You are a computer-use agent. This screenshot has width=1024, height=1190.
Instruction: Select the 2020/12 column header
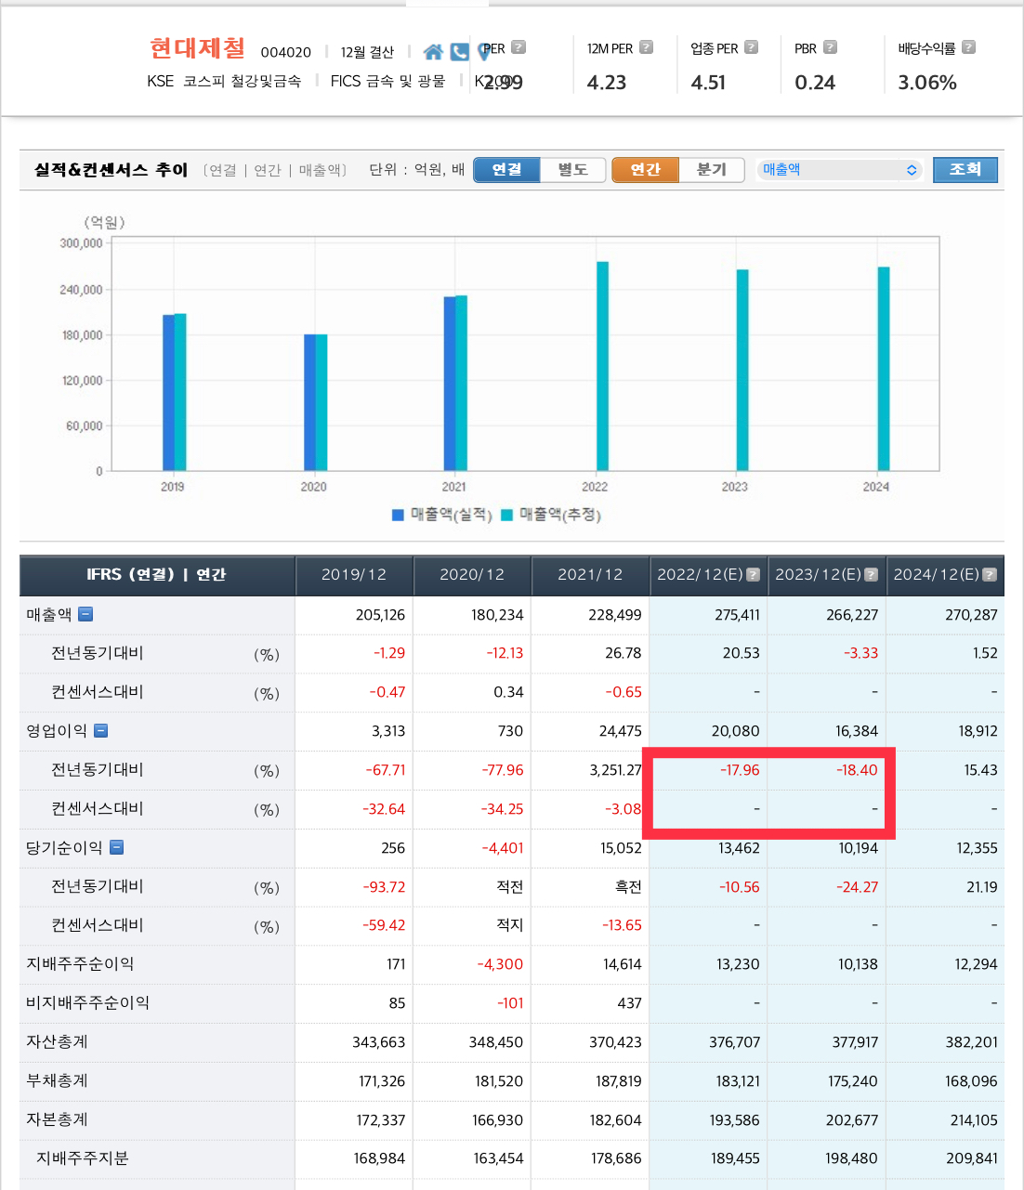472,575
